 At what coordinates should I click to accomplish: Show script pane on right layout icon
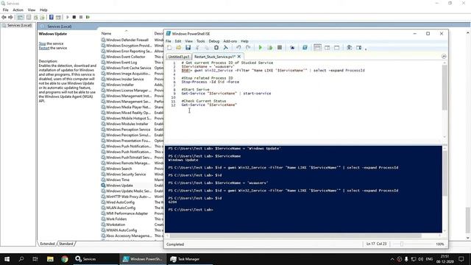[327, 47]
